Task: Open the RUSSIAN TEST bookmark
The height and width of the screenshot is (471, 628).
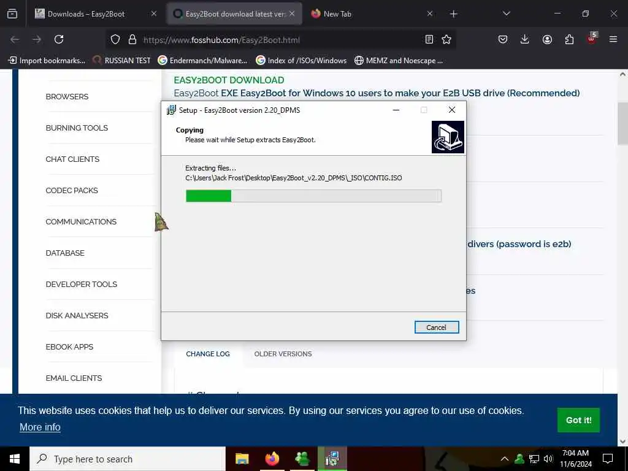Action: [121, 61]
